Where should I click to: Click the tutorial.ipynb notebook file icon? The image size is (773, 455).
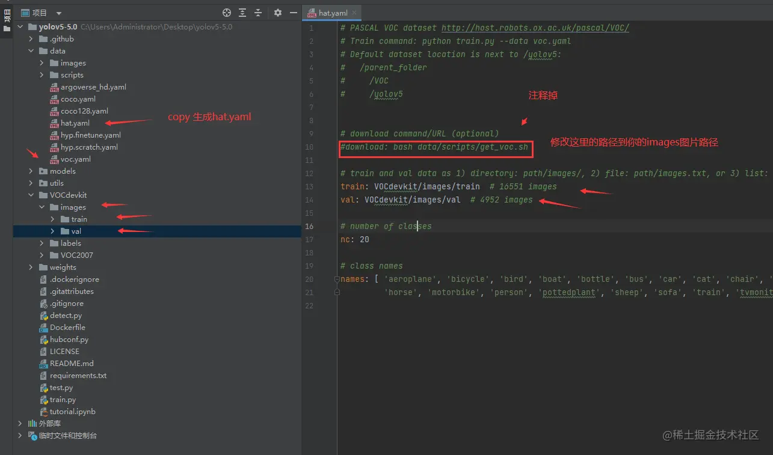click(43, 412)
